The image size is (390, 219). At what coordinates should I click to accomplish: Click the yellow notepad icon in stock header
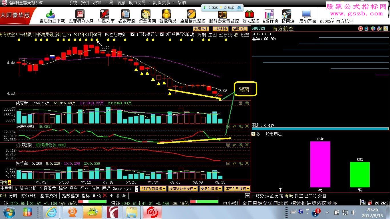pyautogui.click(x=385, y=29)
